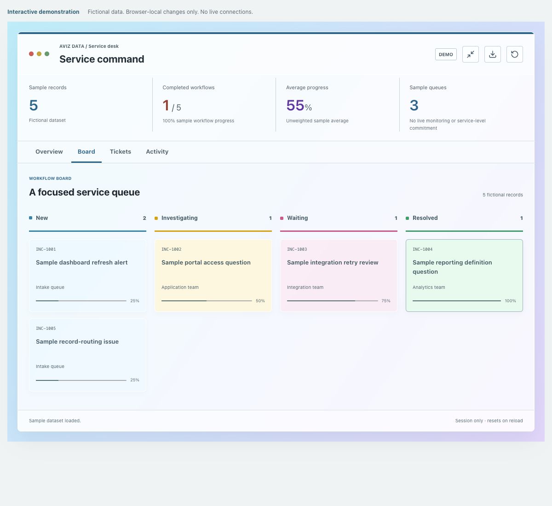Click the blue New status dot

pos(30,218)
